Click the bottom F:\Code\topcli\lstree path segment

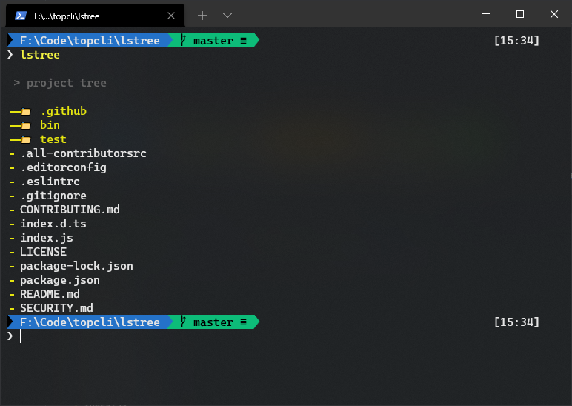pos(90,322)
